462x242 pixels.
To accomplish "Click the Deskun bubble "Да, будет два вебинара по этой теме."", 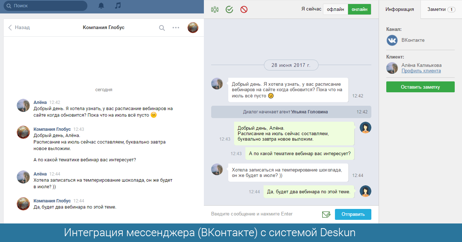I will coord(309,191).
